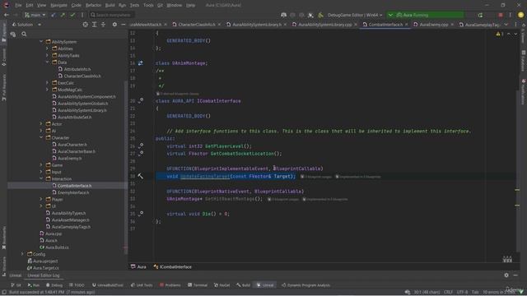The image size is (527, 296).
Task: Click the gutter arrows icon on line 16
Action: pos(141,63)
